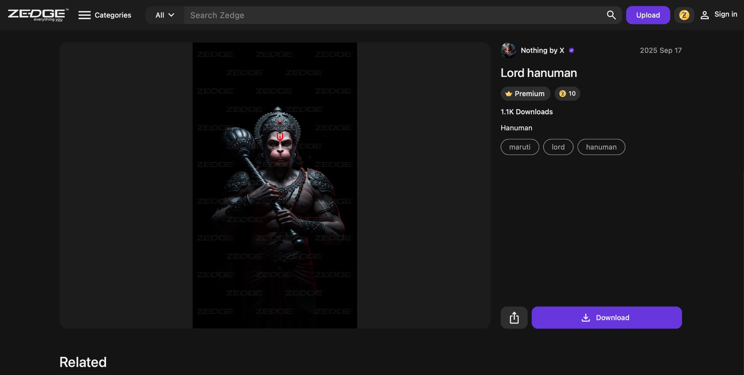744x375 pixels.
Task: Click the Lord hanuman title
Action: tap(539, 73)
